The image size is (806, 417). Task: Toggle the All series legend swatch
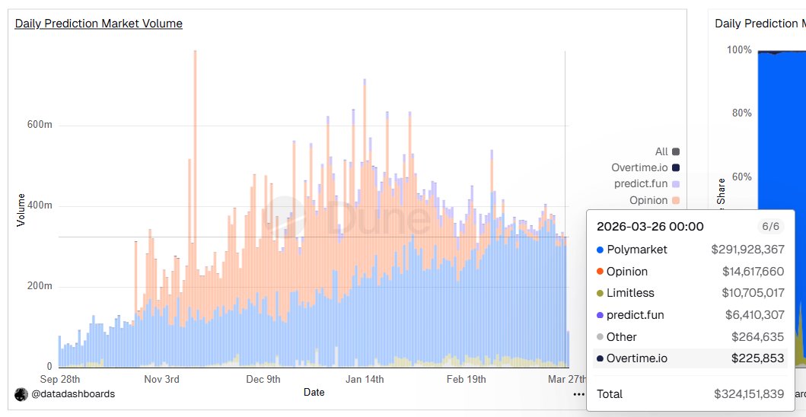click(676, 151)
